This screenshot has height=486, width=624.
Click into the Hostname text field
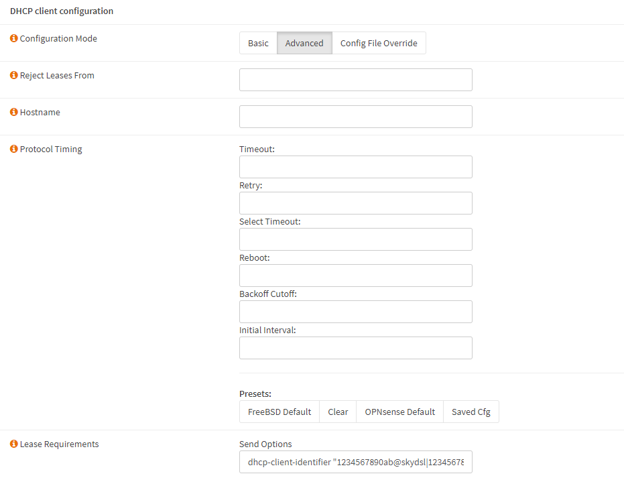click(355, 117)
